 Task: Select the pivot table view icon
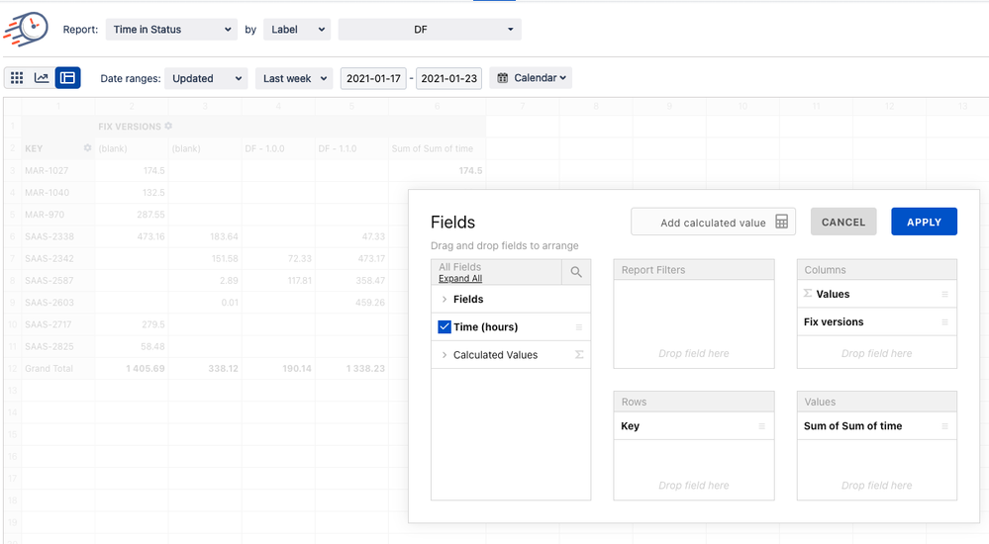pyautogui.click(x=67, y=77)
